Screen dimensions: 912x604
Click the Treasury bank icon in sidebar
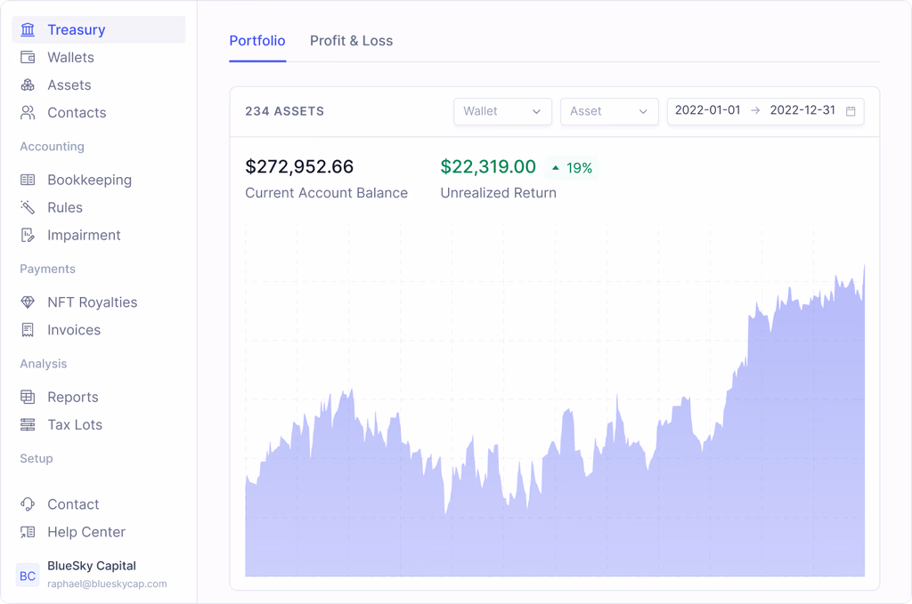[28, 30]
